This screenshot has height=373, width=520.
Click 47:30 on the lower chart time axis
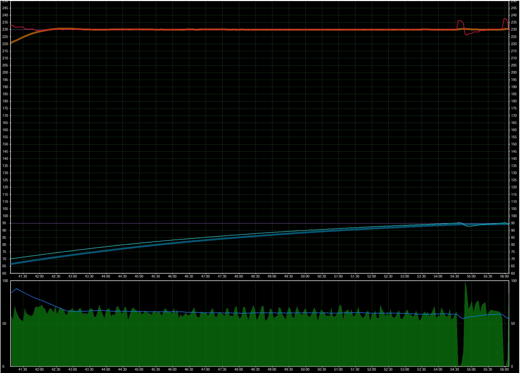(222, 370)
